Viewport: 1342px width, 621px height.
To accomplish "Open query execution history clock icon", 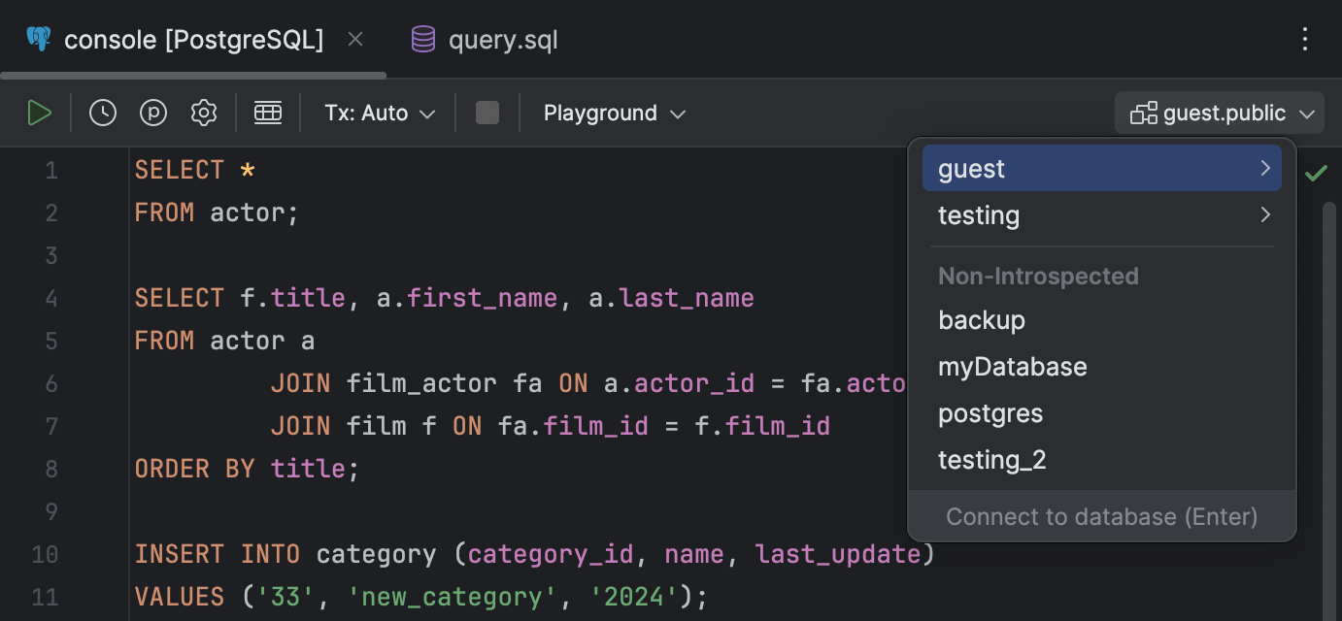I will [x=102, y=112].
